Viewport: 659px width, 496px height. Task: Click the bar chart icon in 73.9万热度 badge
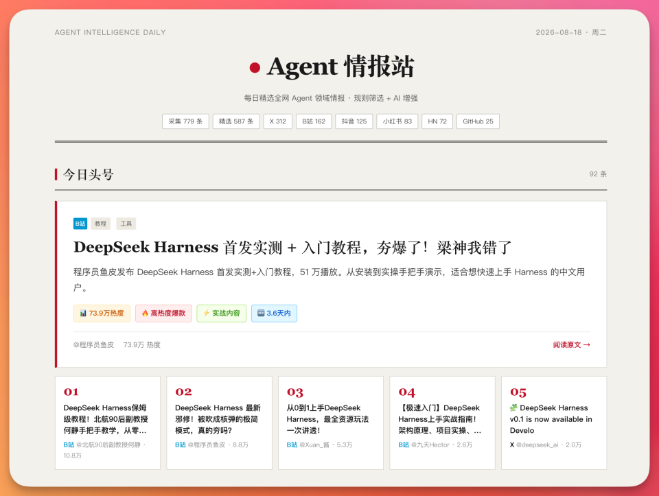(x=83, y=314)
